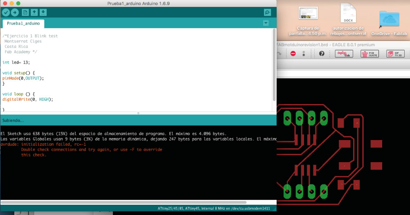
Task: Select the Prueba1_arduino tab
Action: pyautogui.click(x=23, y=23)
